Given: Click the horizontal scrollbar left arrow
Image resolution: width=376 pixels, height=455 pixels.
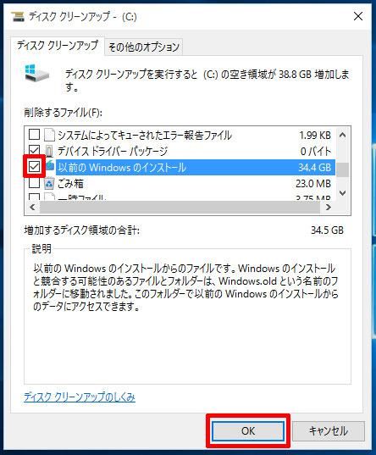Looking at the screenshot, I should tap(32, 208).
